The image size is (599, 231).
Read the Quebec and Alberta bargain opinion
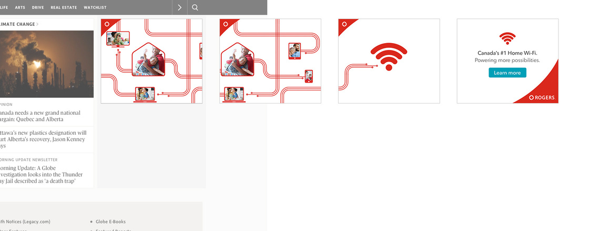(40, 116)
